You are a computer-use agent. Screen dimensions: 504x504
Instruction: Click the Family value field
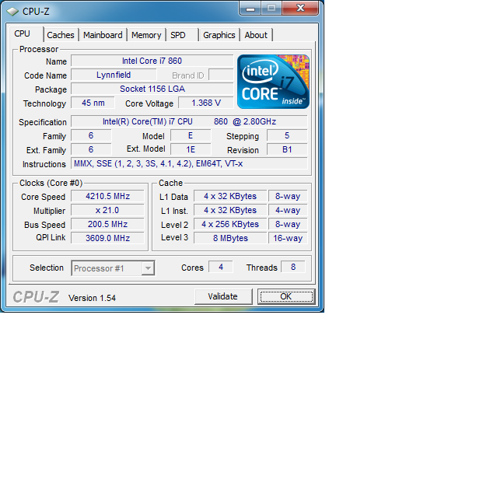pos(91,135)
